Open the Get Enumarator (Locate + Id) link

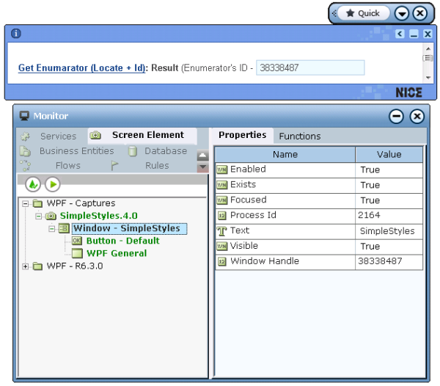(81, 68)
